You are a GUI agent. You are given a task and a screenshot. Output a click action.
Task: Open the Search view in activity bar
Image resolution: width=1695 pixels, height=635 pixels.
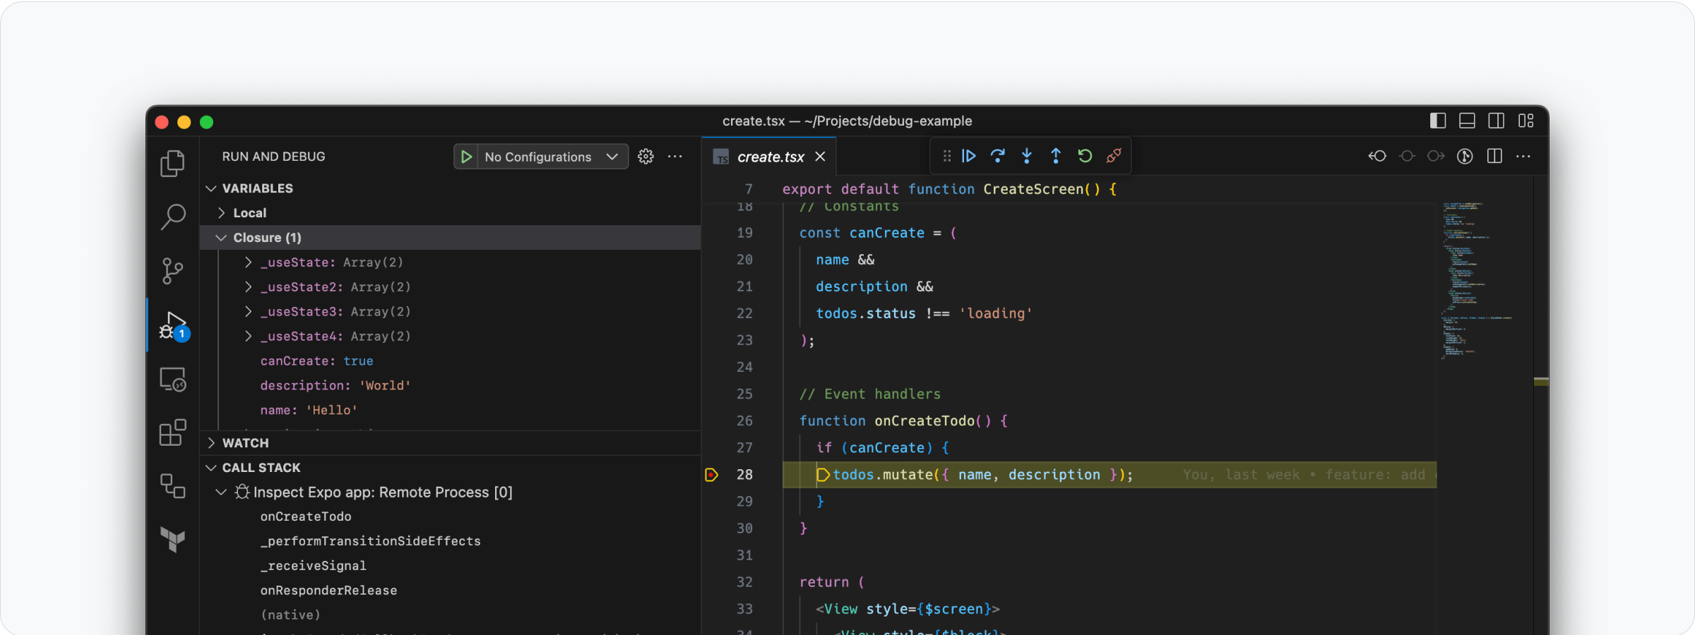point(172,217)
